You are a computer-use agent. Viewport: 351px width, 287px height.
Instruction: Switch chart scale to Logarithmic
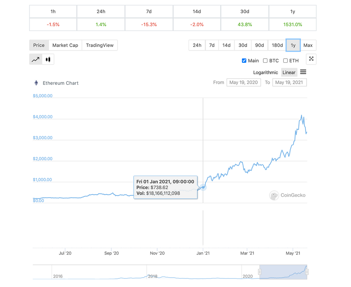[265, 72]
